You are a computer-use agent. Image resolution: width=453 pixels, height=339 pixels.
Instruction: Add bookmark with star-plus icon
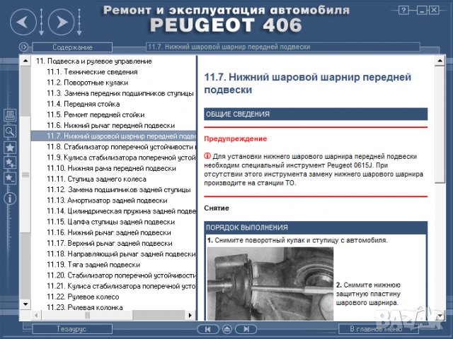10,163
